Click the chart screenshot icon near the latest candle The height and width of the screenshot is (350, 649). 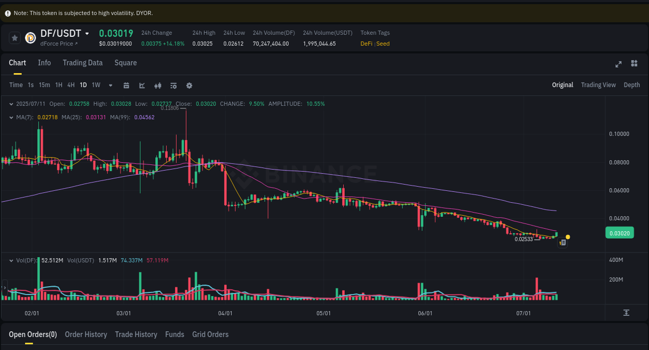(x=562, y=242)
